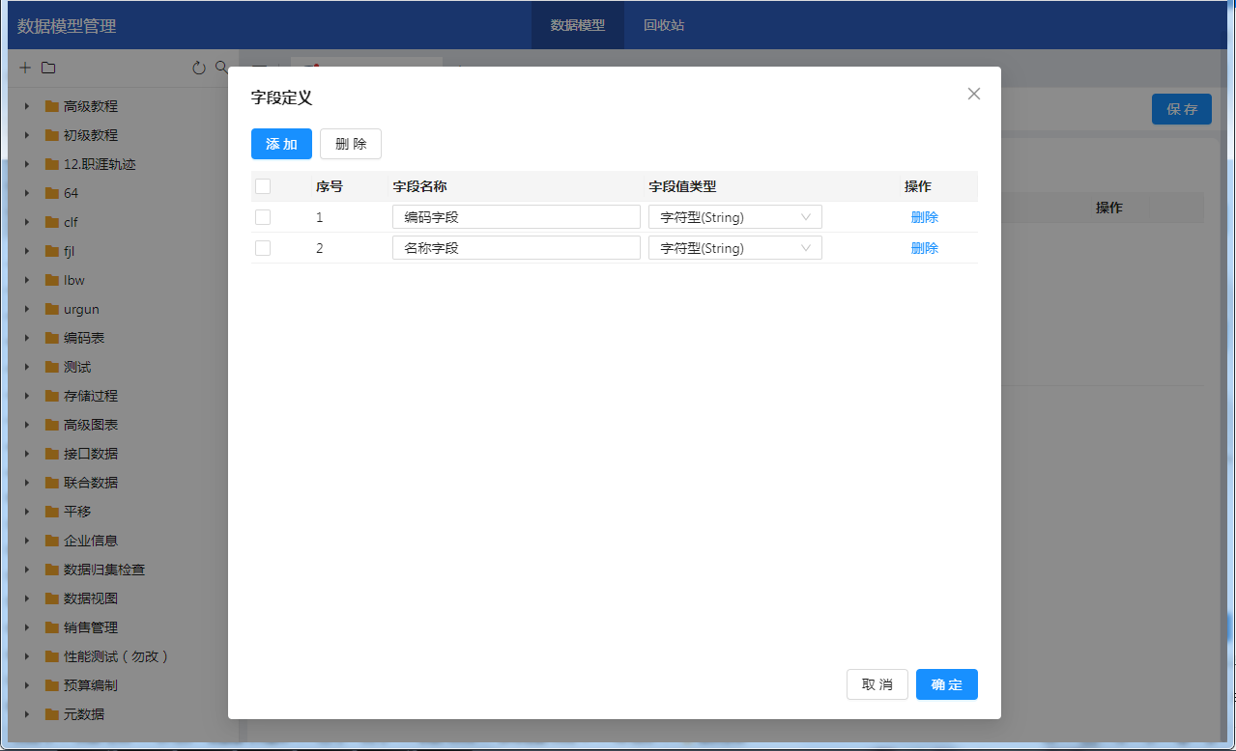Switch to the 回收站 tab
This screenshot has width=1236, height=751.
click(664, 25)
